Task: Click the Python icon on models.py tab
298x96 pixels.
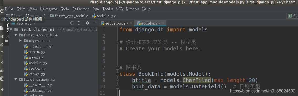Action: (x=139, y=23)
